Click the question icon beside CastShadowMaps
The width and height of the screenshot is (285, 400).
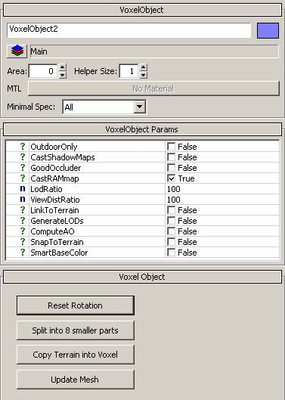click(23, 157)
